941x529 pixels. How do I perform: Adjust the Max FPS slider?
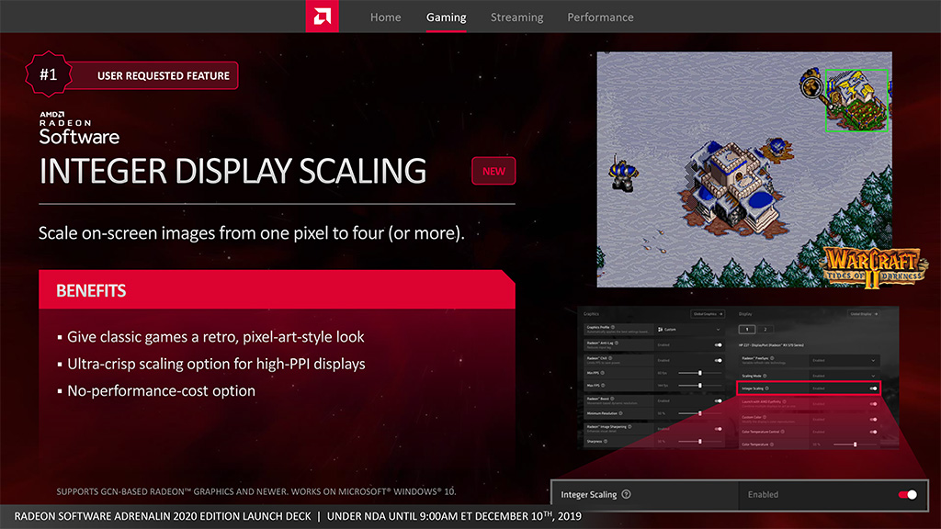pos(699,386)
